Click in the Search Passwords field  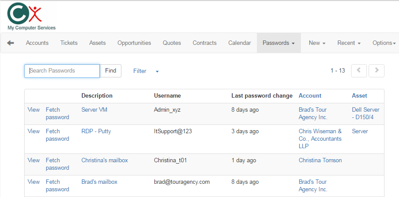pos(62,71)
